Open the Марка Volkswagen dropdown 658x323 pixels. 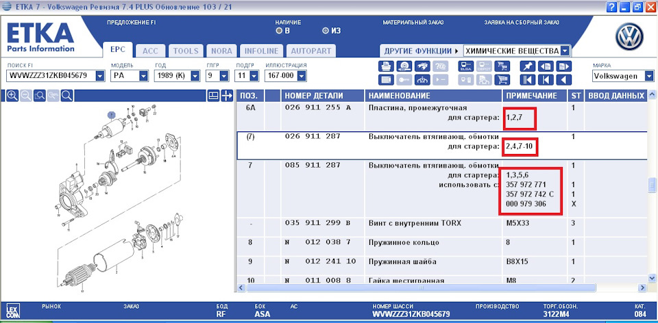click(x=648, y=76)
